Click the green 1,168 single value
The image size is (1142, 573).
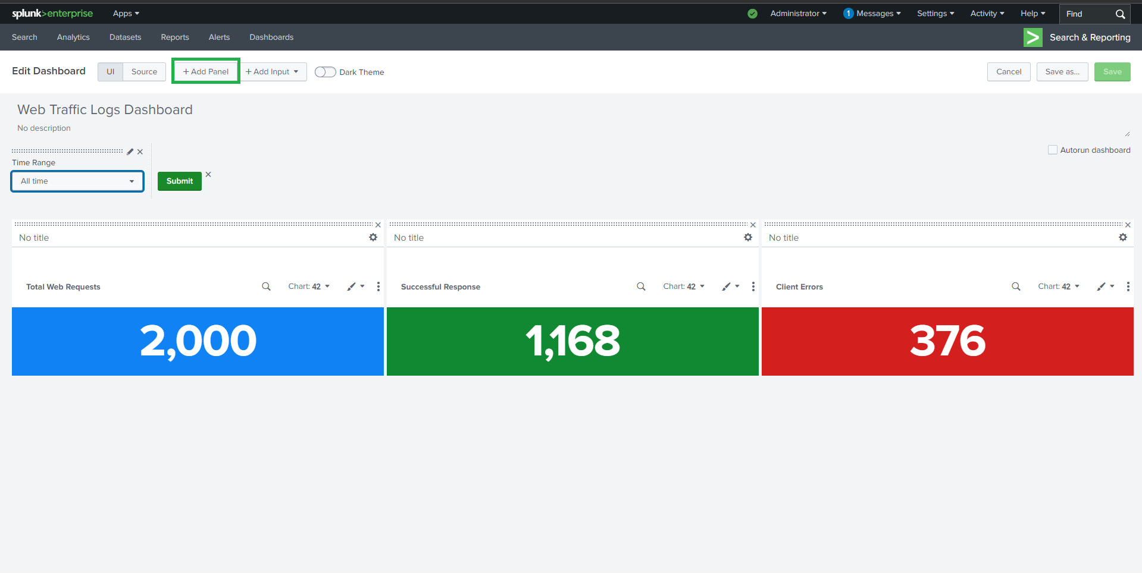(572, 341)
